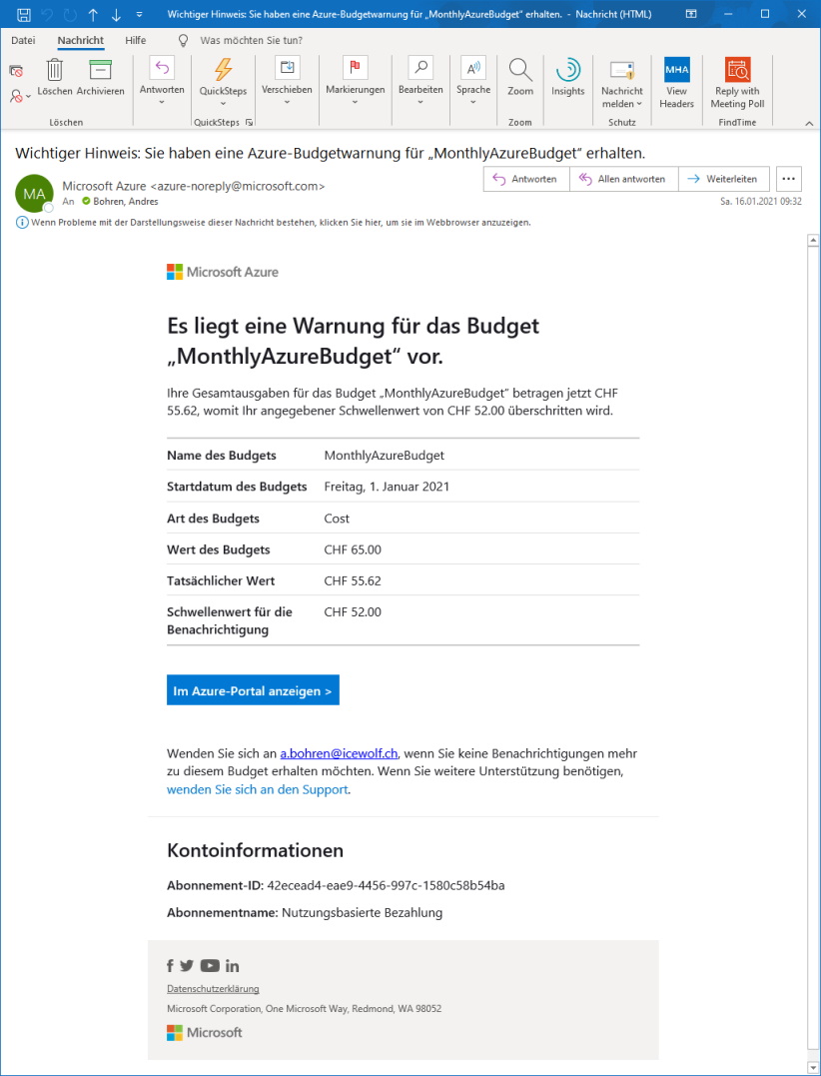Click the Zoom magnifier icon
The image size is (821, 1076).
coord(520,69)
